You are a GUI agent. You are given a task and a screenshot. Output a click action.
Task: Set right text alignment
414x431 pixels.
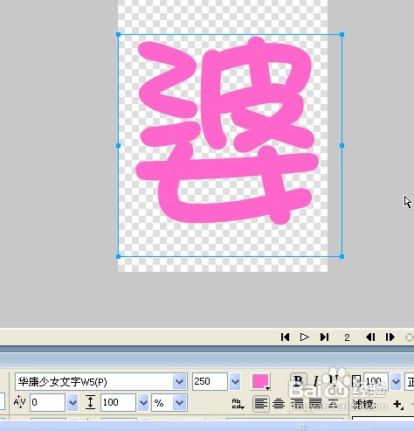pyautogui.click(x=297, y=404)
